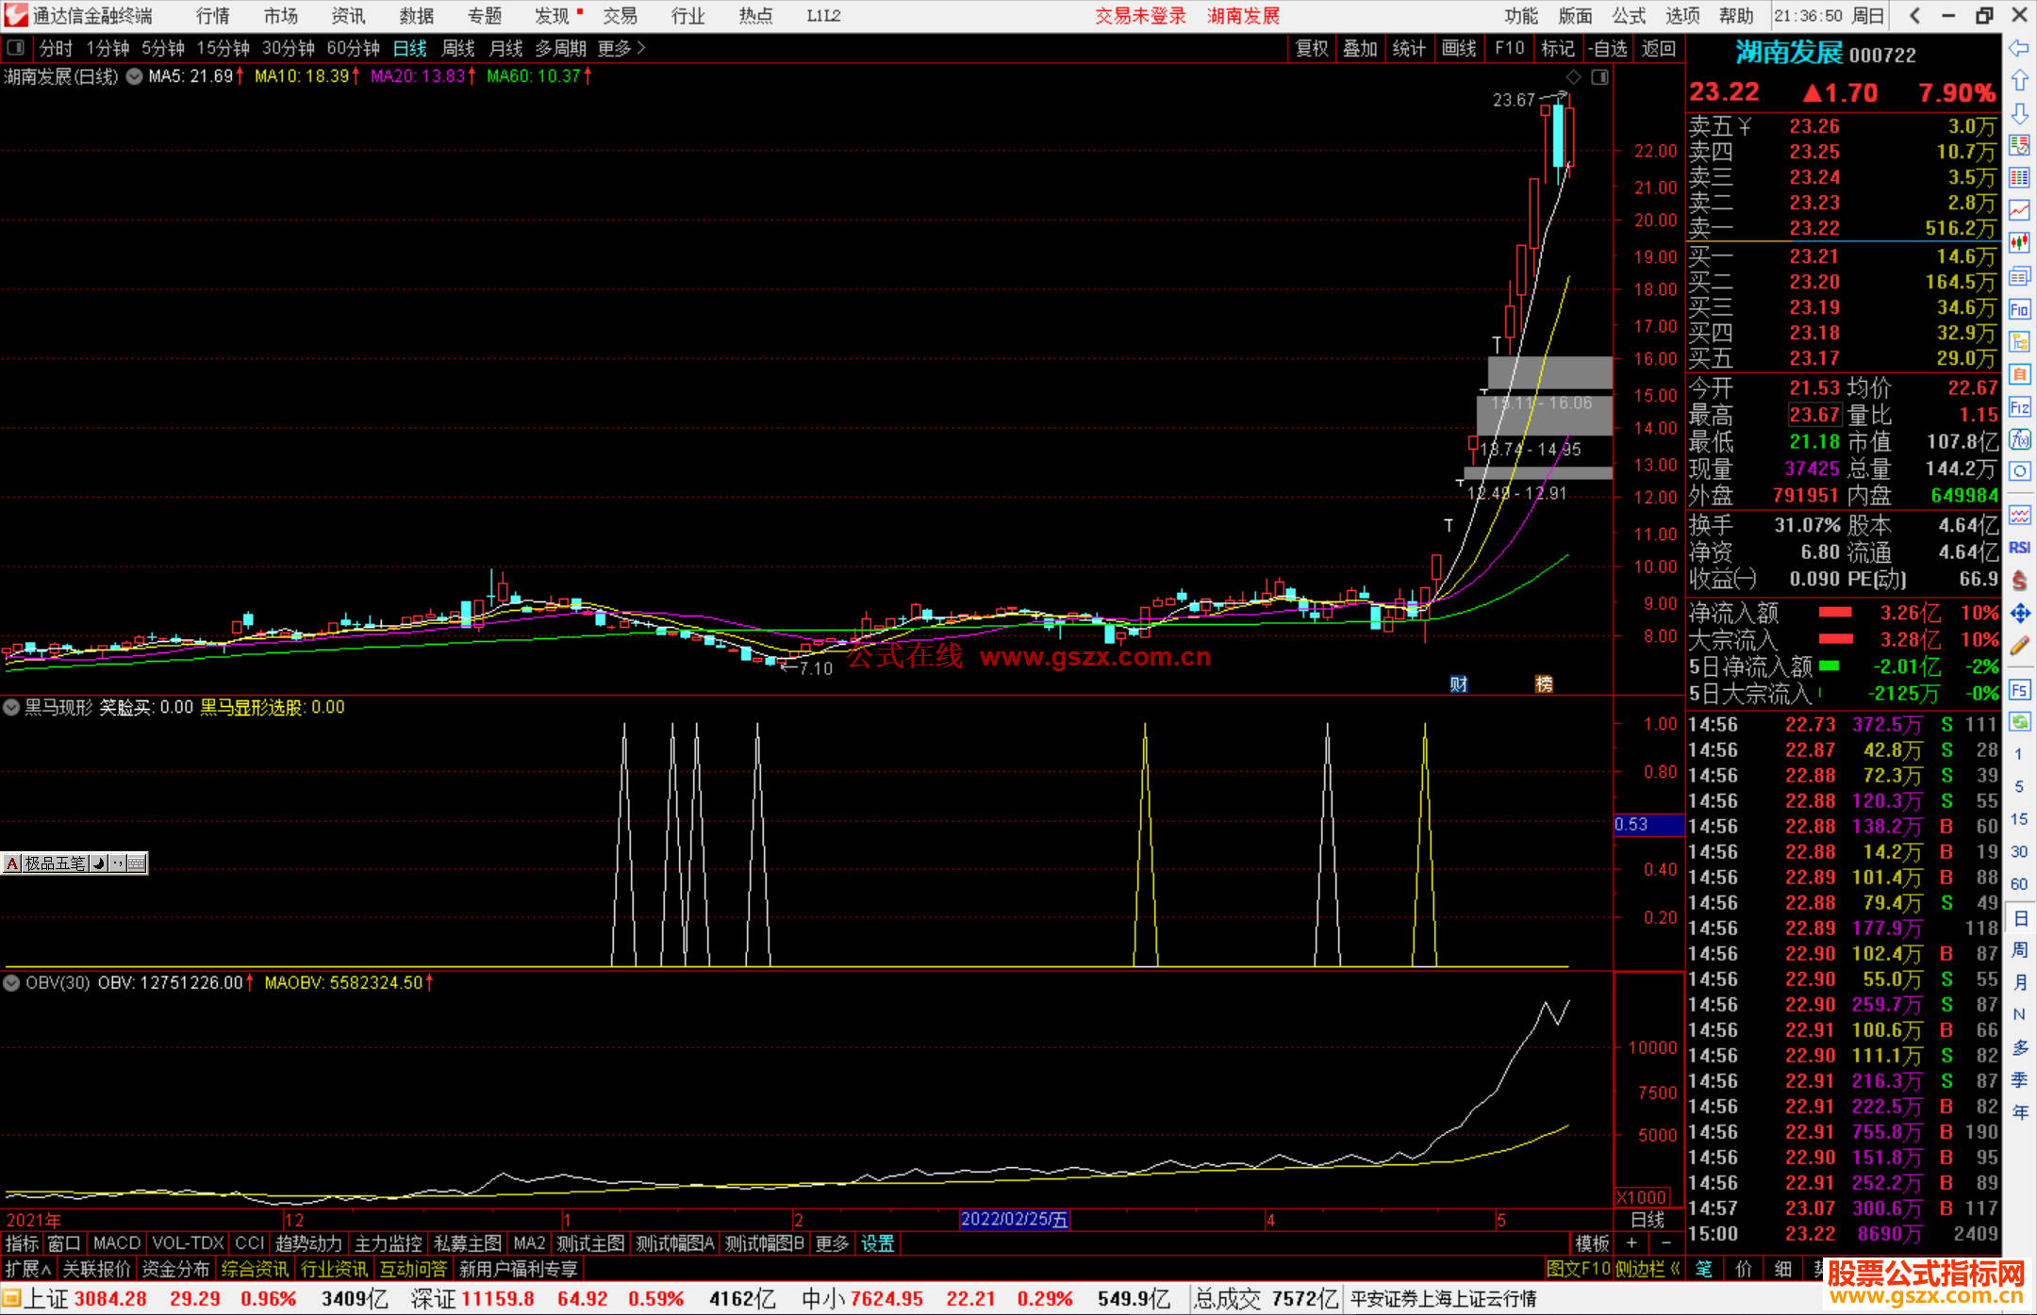Image resolution: width=2037 pixels, height=1315 pixels.
Task: Click the 净流入额 red flow bar
Action: tap(1835, 613)
